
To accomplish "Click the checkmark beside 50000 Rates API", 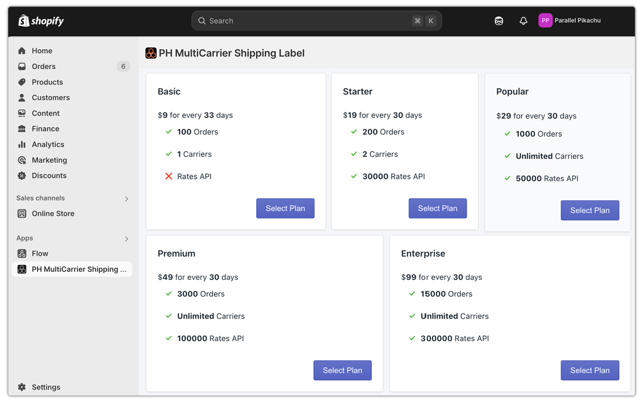I will [x=507, y=178].
